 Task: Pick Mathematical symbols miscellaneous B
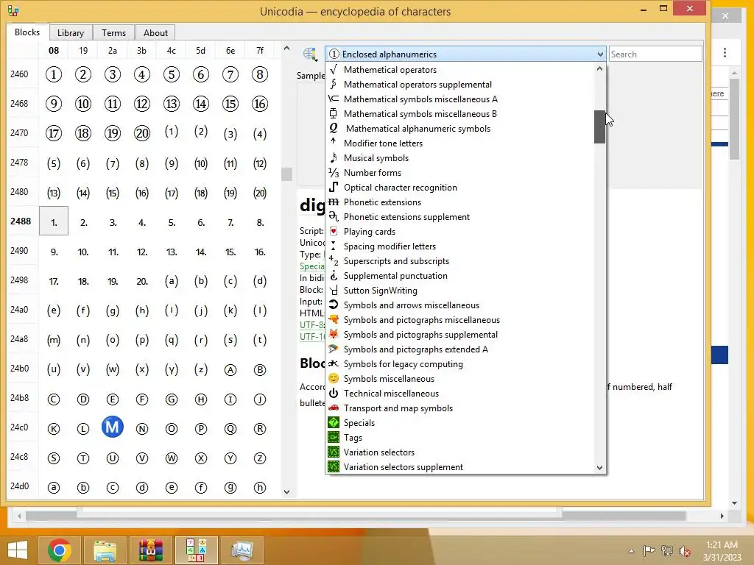click(x=460, y=114)
